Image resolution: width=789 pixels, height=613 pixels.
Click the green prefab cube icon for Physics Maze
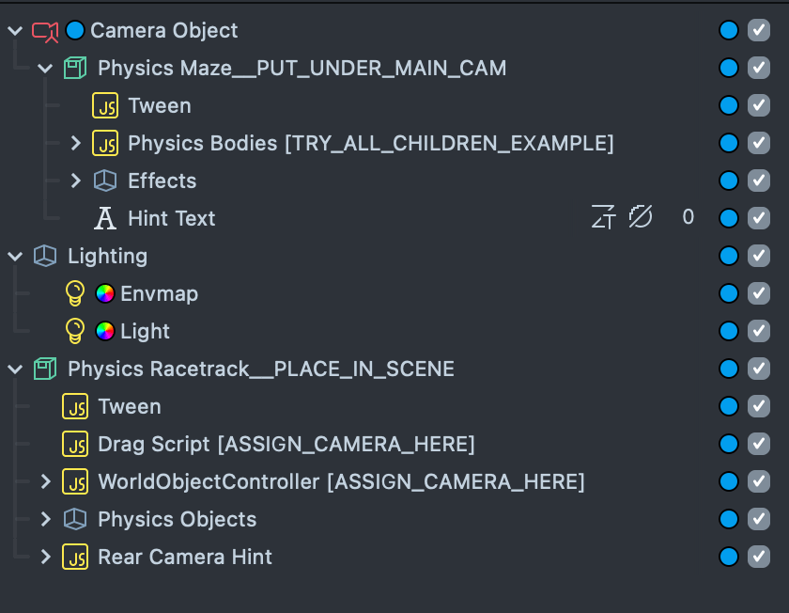[75, 68]
